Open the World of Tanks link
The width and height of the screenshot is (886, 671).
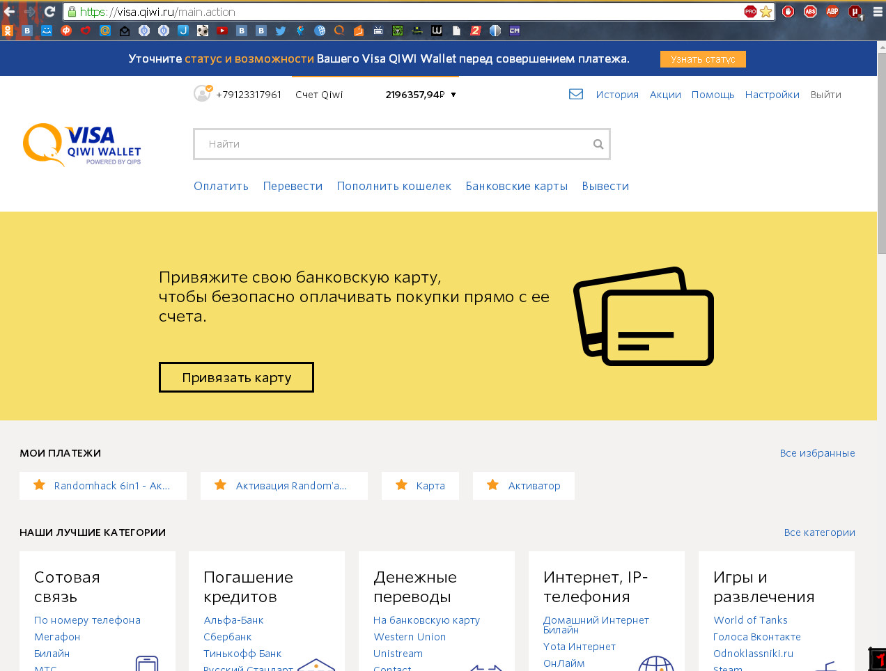click(750, 620)
